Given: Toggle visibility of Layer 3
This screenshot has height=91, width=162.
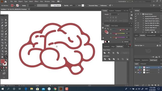Looking at the screenshot, I should (136, 67).
